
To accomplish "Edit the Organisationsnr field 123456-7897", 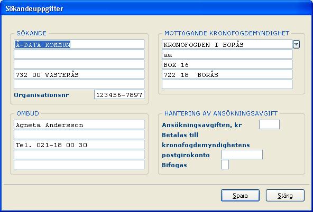I will point(119,94).
